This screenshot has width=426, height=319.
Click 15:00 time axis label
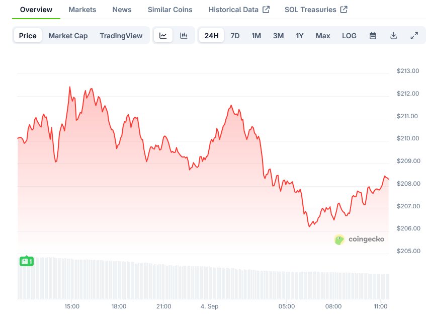72,306
